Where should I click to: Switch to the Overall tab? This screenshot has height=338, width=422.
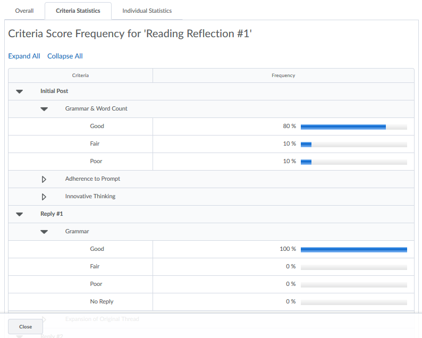click(x=24, y=11)
